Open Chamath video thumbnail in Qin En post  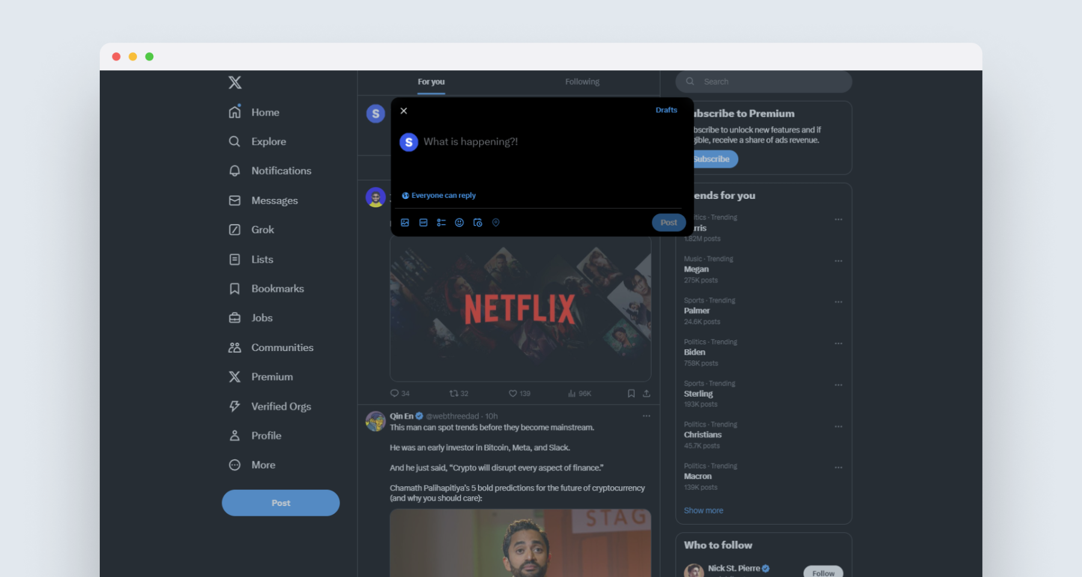click(x=521, y=543)
